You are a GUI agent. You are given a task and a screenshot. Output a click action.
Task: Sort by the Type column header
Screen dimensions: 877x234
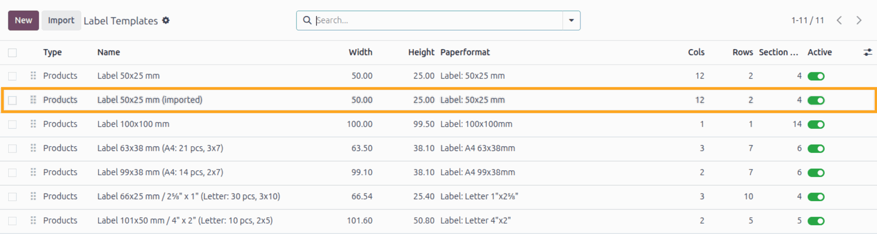pyautogui.click(x=53, y=52)
